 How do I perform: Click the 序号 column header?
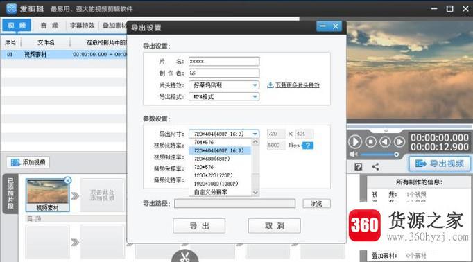pos(10,42)
